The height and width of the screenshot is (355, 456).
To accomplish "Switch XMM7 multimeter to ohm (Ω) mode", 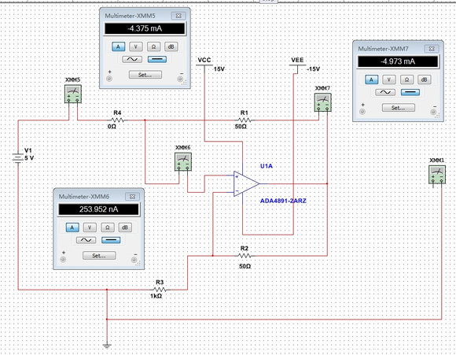I will [x=406, y=80].
